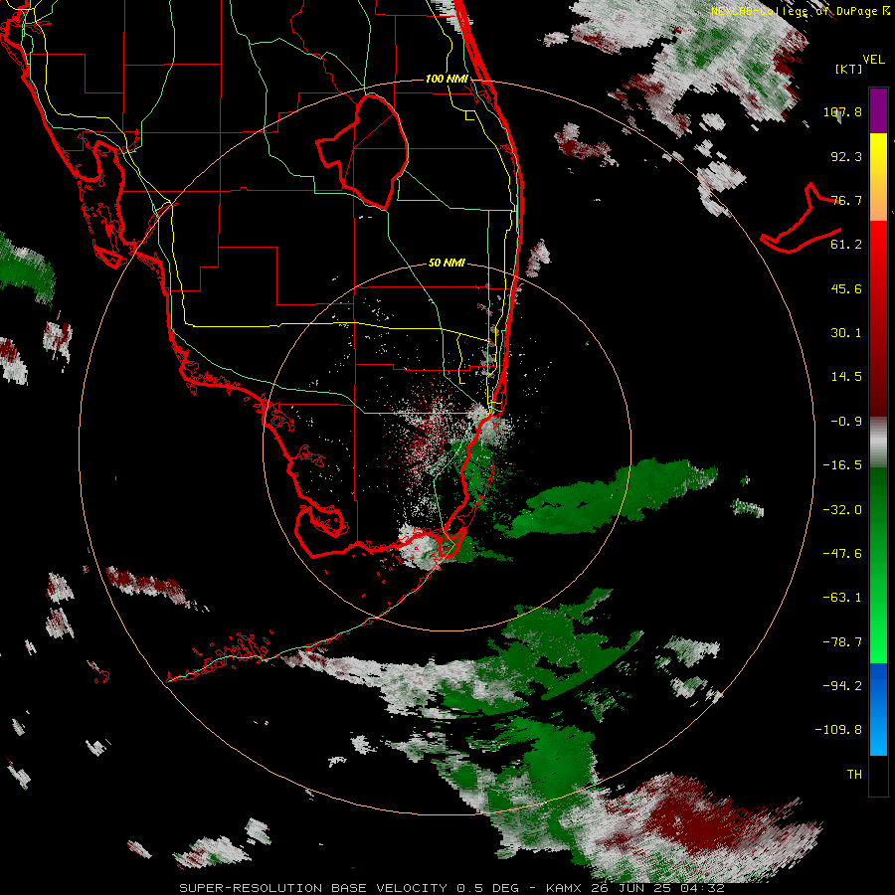Click the [KT] units label

[848, 69]
